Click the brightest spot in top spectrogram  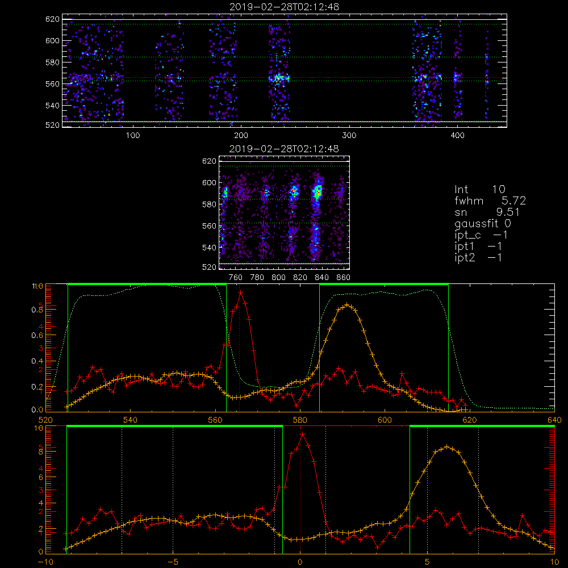[278, 77]
